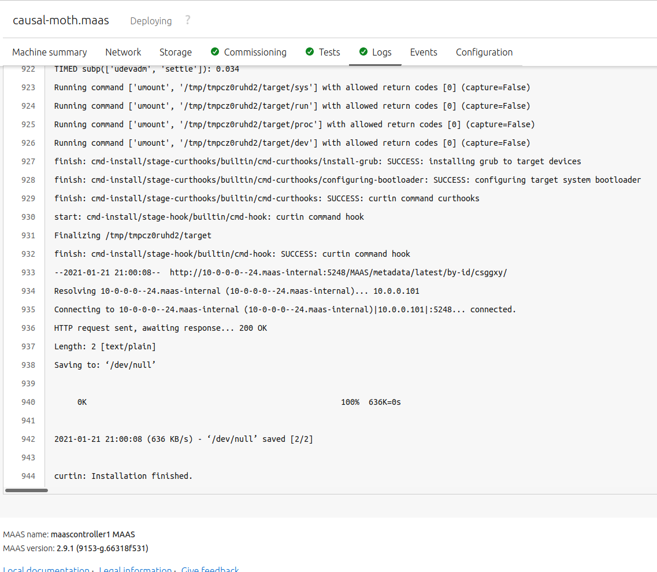The width and height of the screenshot is (657, 572).
Task: Click the MAAS name 'maascontroller1 MAAS' text
Action: pos(92,534)
